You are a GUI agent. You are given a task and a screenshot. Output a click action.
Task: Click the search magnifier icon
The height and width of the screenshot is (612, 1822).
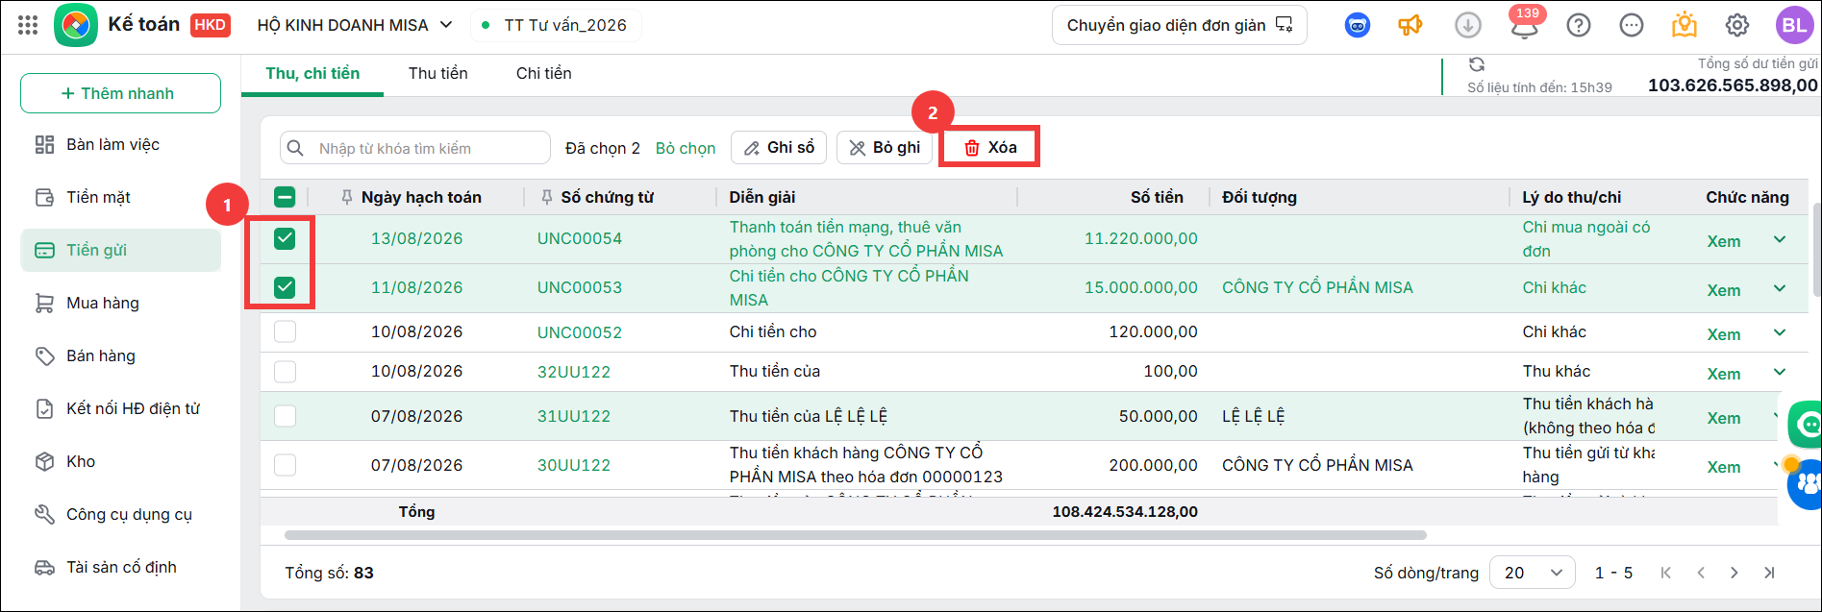(296, 148)
